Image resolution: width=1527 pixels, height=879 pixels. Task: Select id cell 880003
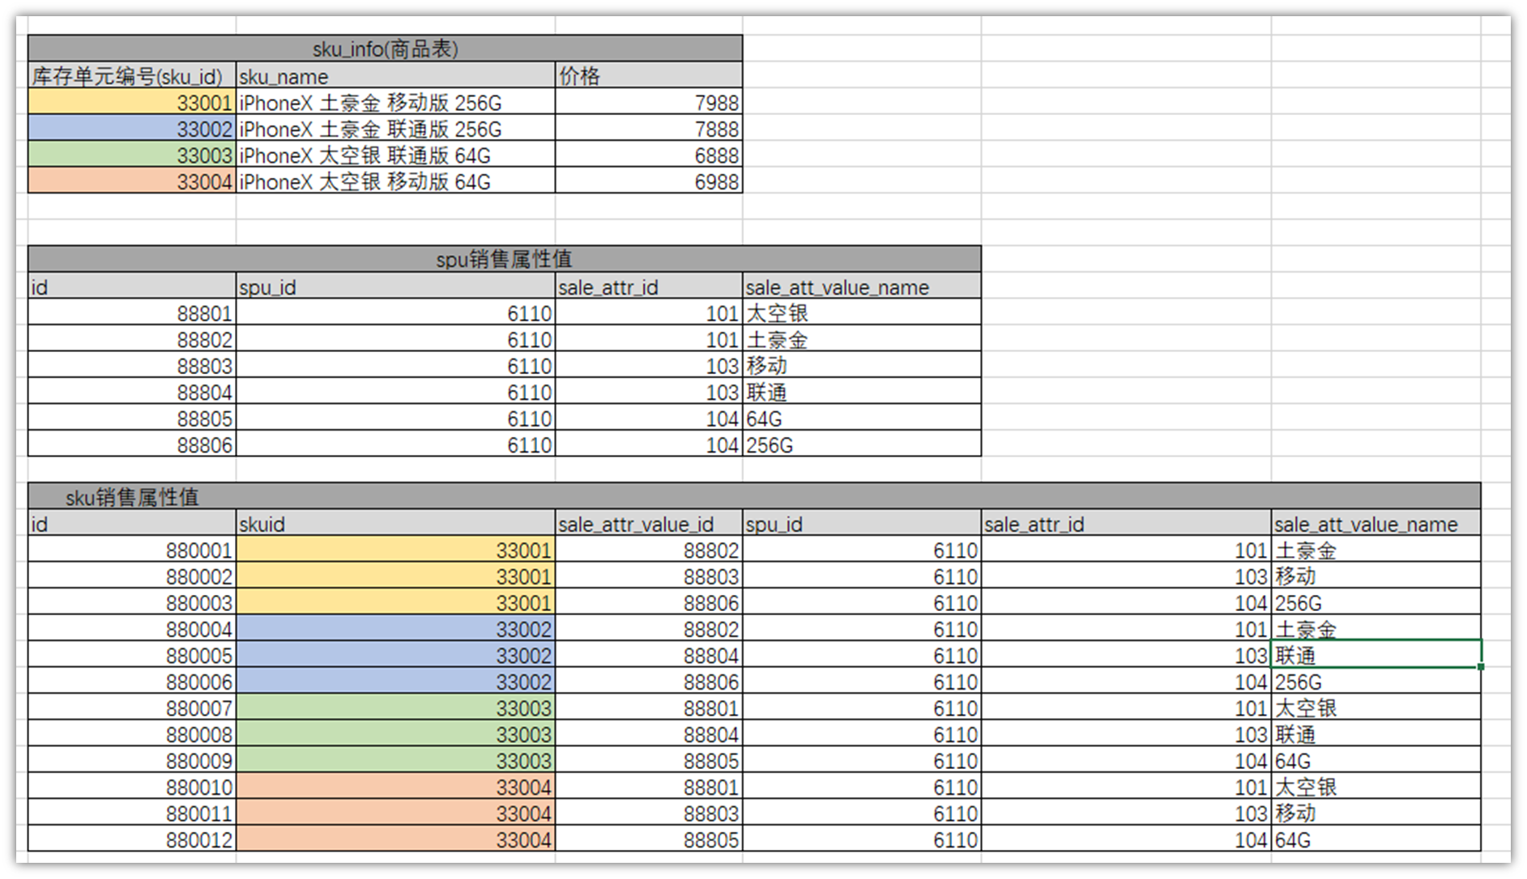132,602
